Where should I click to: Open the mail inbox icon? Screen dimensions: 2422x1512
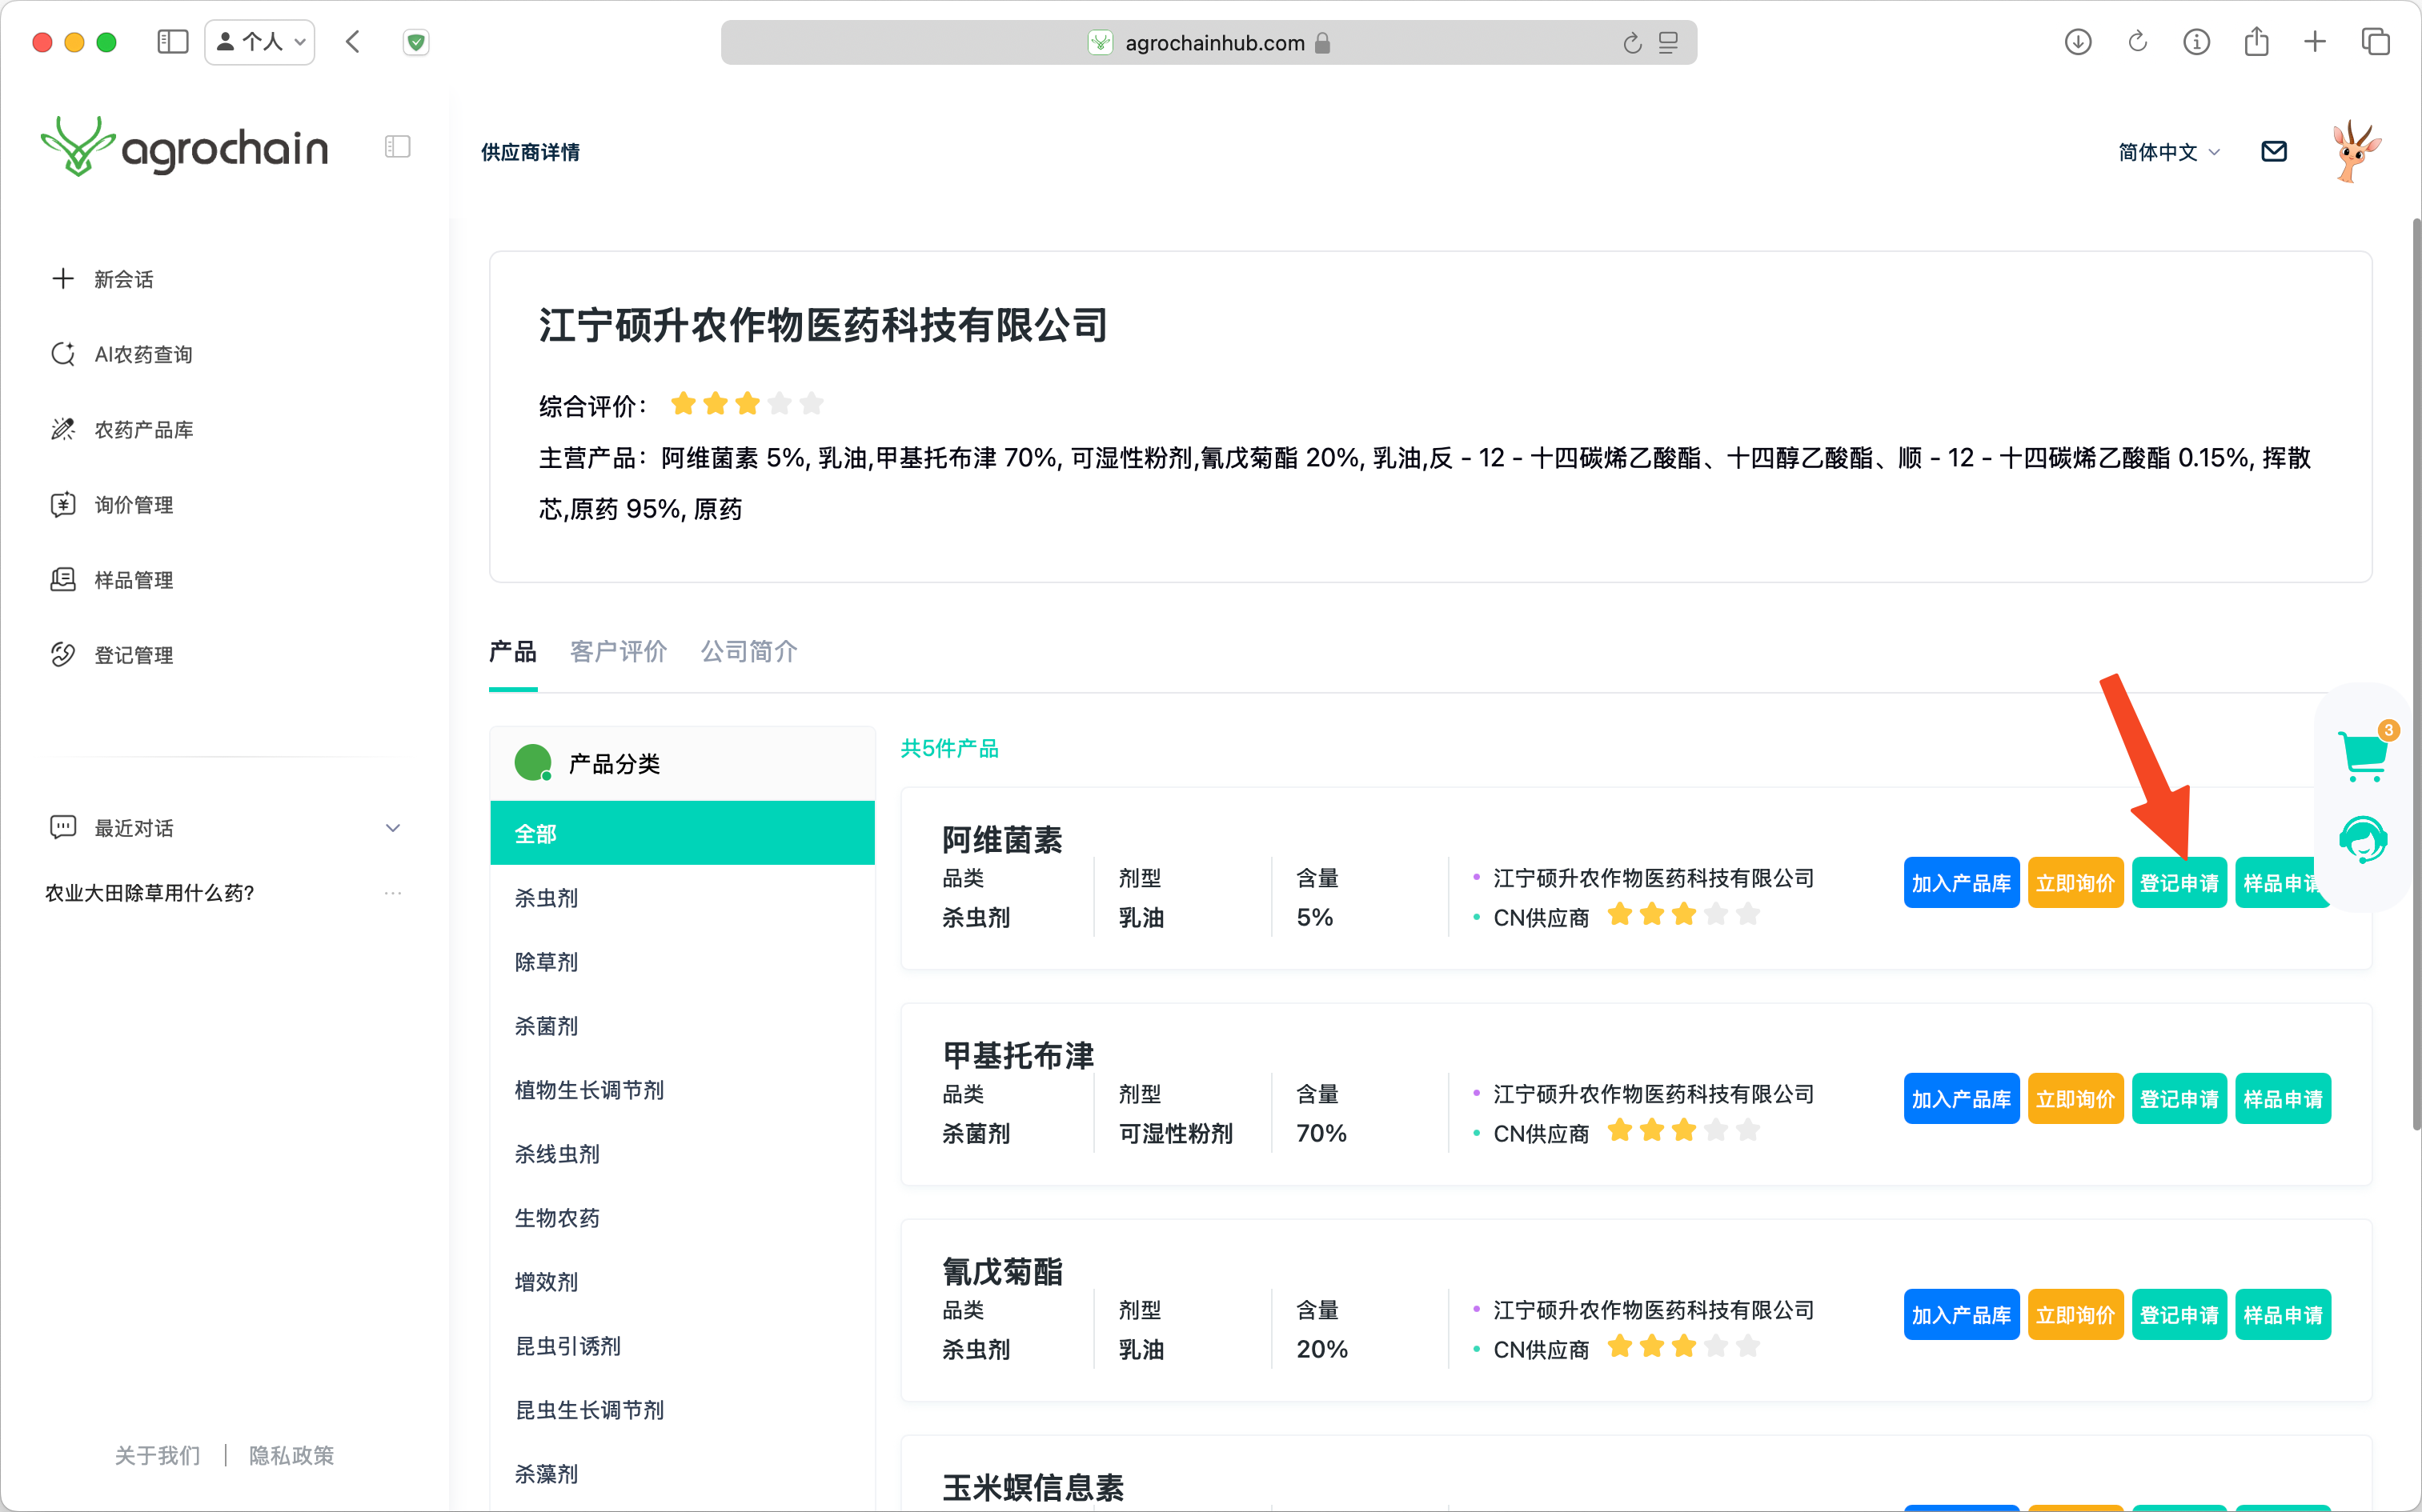click(2273, 151)
